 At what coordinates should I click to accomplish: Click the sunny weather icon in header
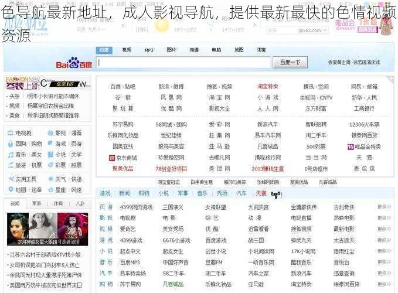click(x=162, y=25)
